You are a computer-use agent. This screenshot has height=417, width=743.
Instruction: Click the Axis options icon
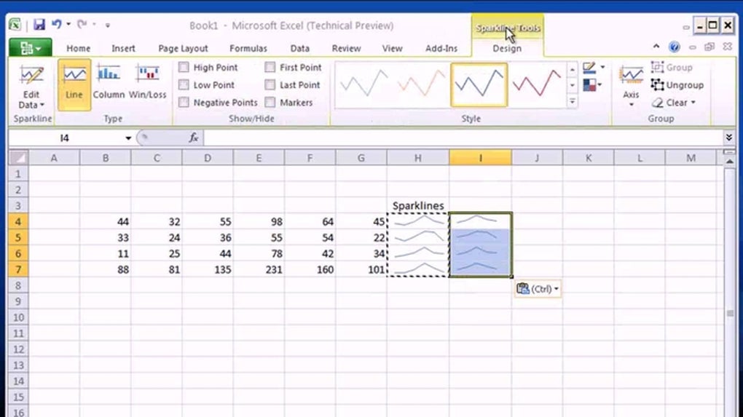point(631,76)
